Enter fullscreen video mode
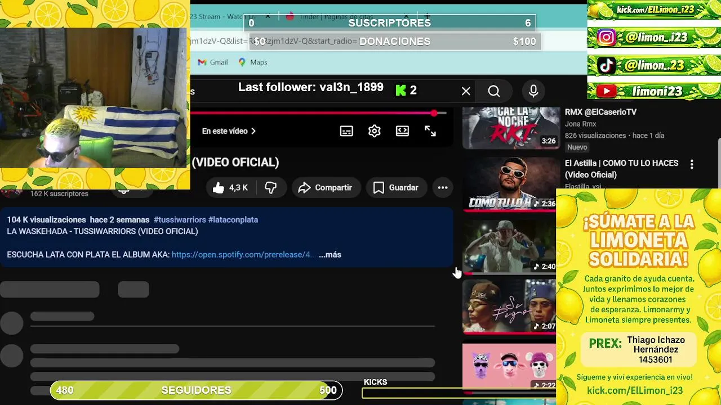Screen dimensions: 721x405 pos(430,131)
